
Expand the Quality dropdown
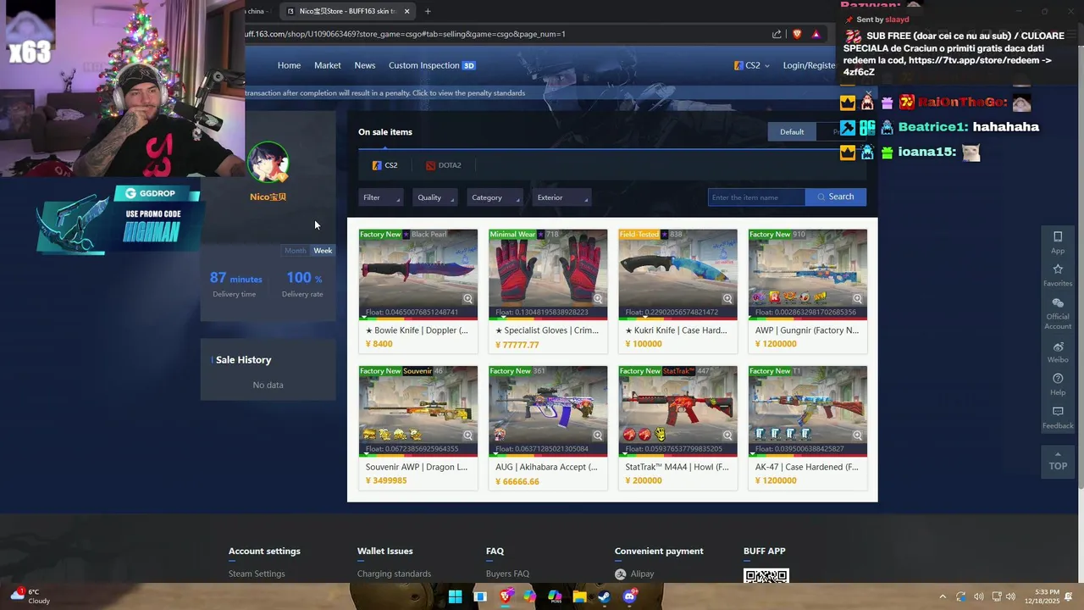[435, 197]
